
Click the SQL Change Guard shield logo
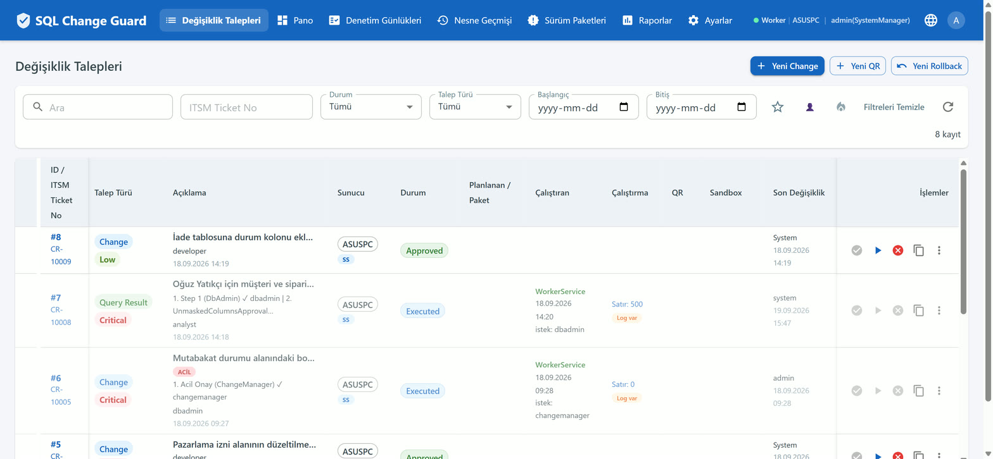pos(23,20)
